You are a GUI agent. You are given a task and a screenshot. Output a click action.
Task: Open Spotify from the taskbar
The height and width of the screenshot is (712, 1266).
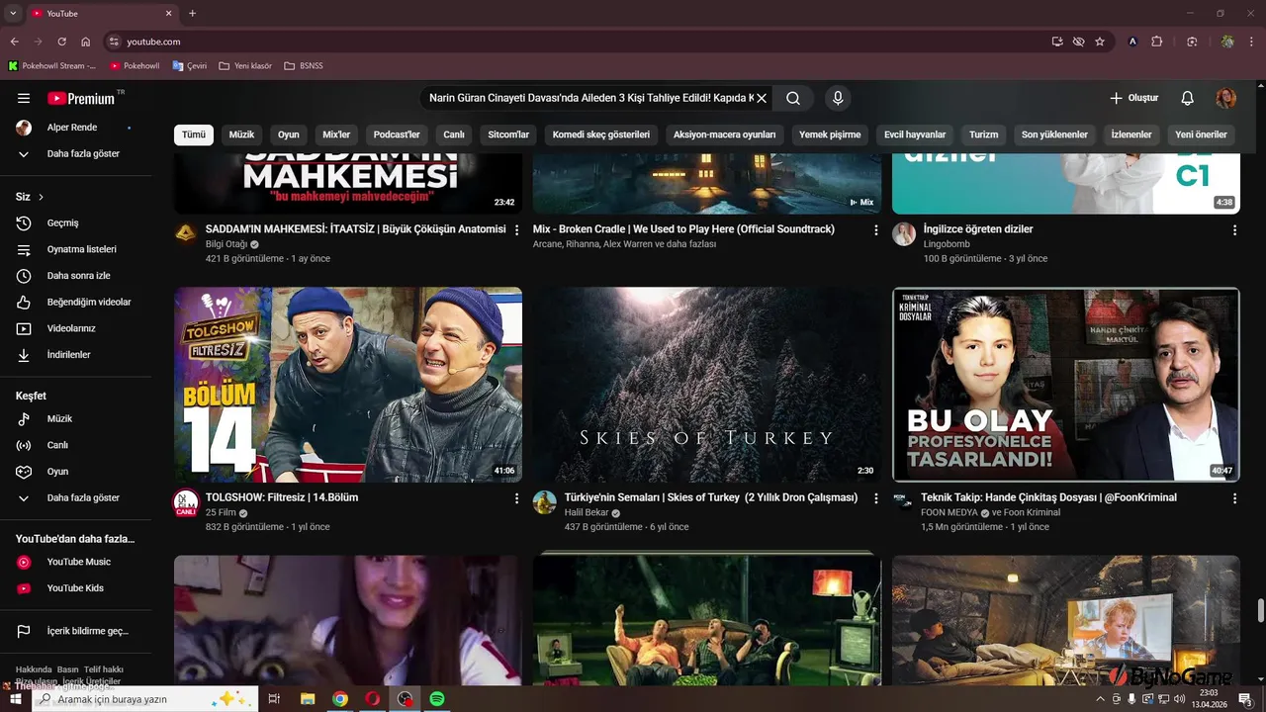437,699
